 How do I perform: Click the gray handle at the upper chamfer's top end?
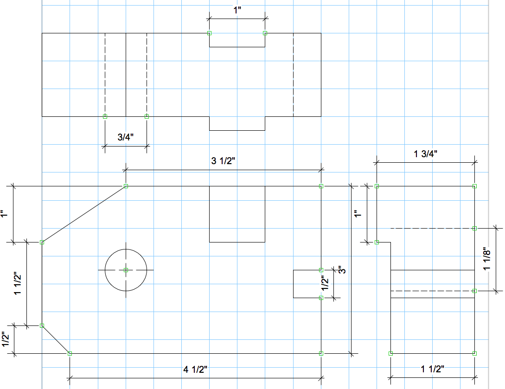click(x=126, y=186)
